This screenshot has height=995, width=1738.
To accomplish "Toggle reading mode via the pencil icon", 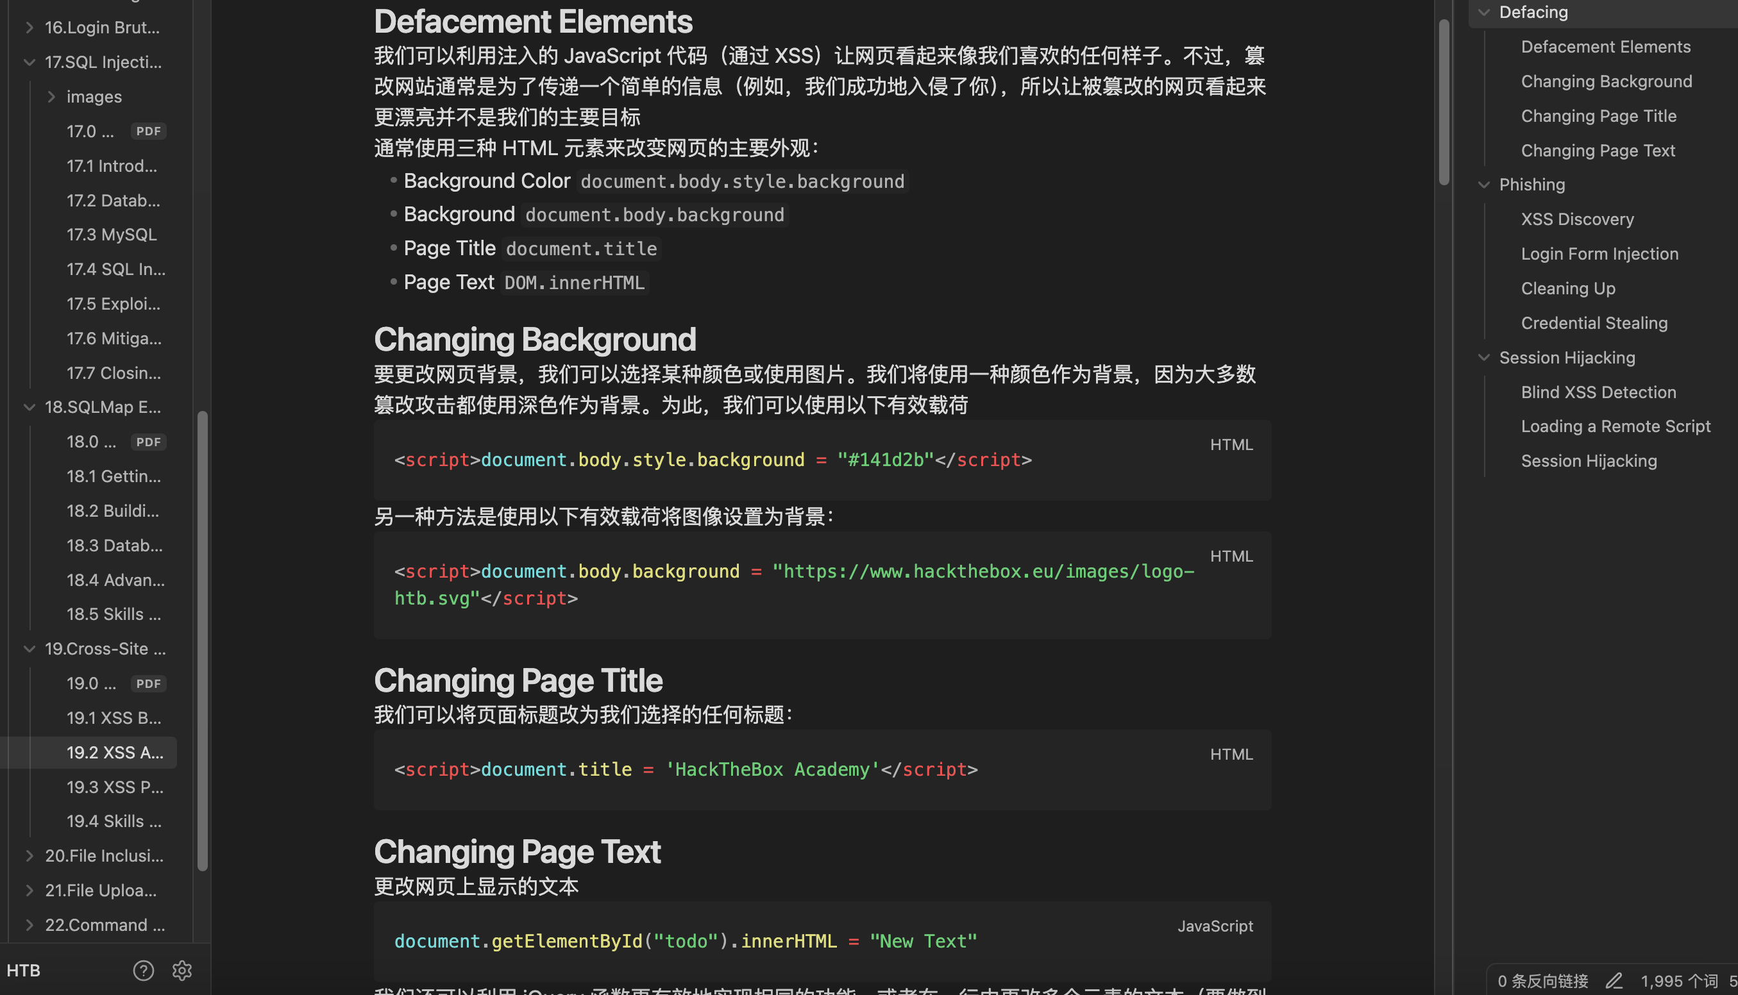I will pyautogui.click(x=1615, y=980).
